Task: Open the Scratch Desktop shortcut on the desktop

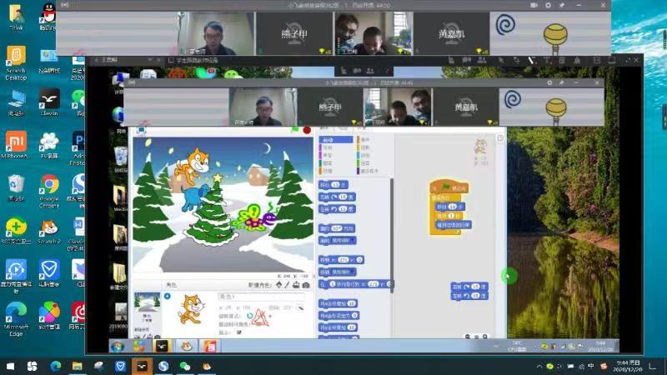Action: (x=16, y=63)
